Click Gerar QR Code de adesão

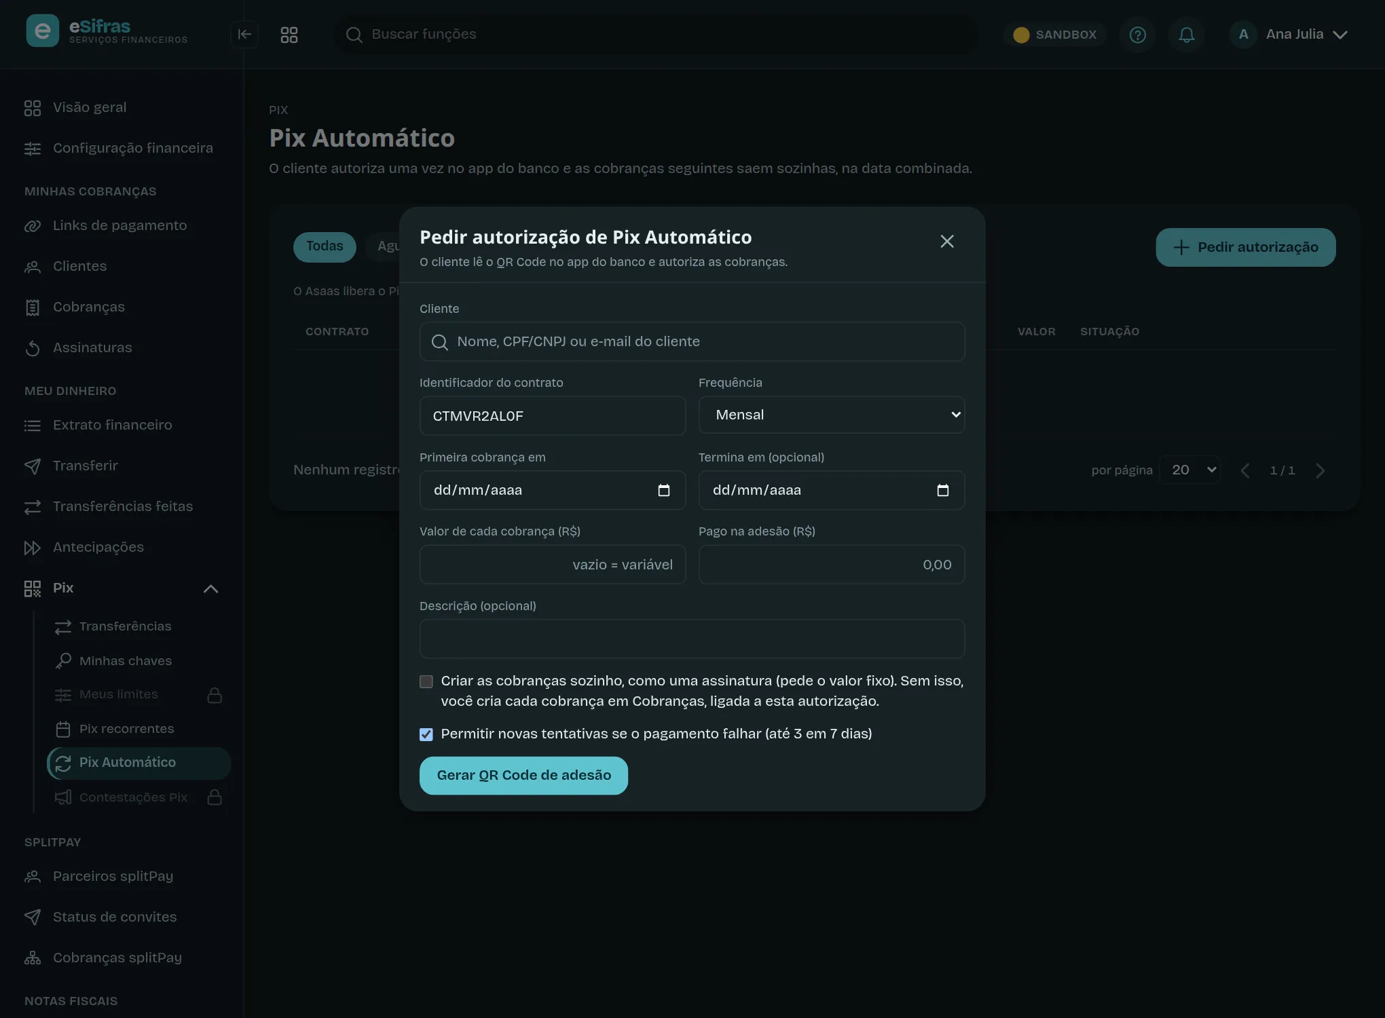pyautogui.click(x=523, y=775)
